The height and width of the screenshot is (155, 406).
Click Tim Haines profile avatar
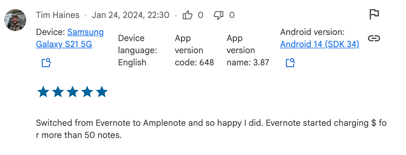[x=15, y=20]
